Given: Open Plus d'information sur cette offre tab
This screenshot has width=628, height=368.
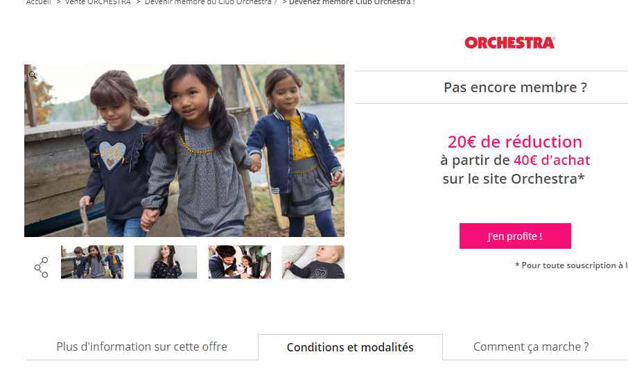Looking at the screenshot, I should click(x=142, y=347).
